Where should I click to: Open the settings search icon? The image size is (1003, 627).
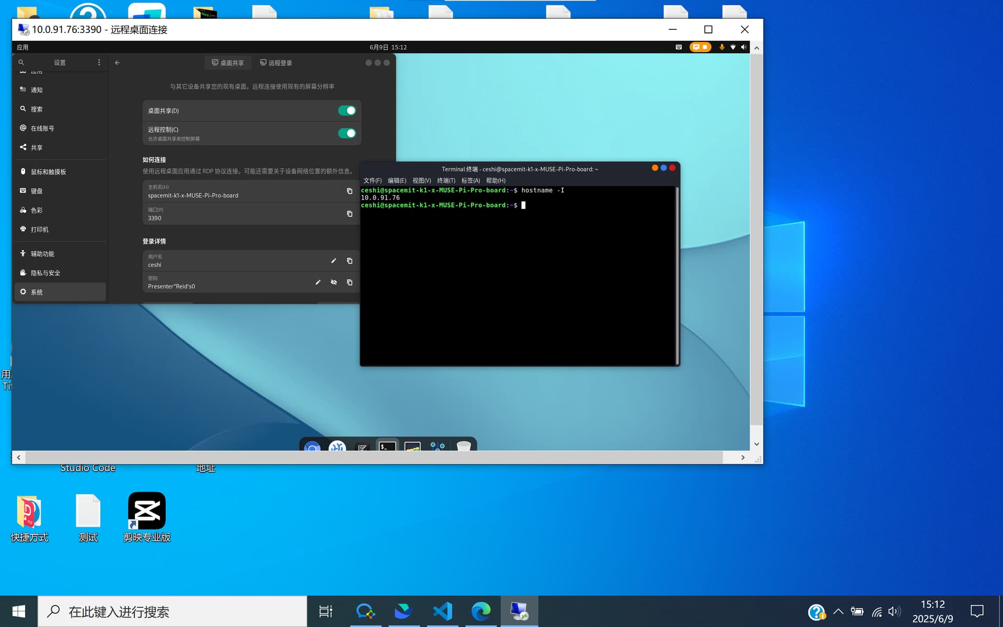21,63
